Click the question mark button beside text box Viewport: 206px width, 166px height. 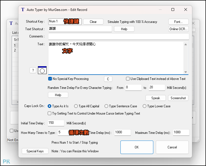[33, 70]
